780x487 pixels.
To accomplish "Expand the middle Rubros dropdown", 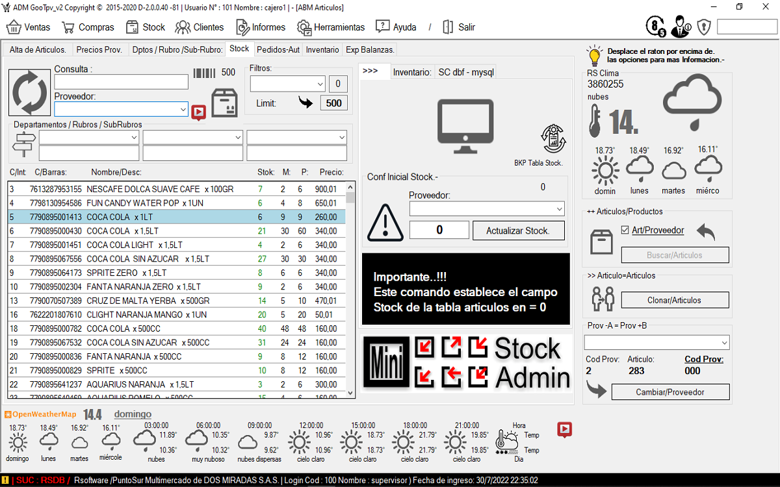I will pos(238,138).
